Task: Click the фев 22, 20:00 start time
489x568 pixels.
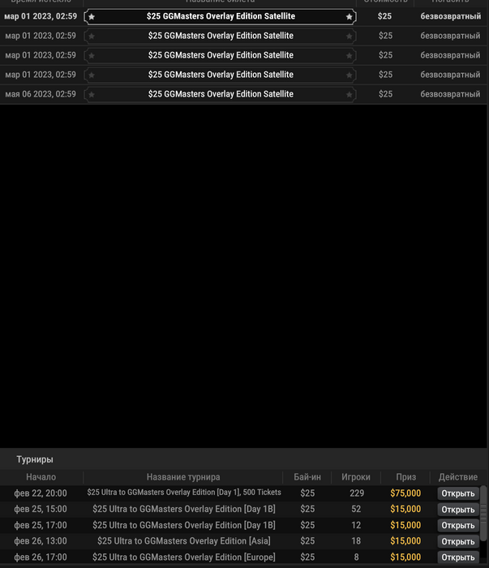Action: point(41,493)
